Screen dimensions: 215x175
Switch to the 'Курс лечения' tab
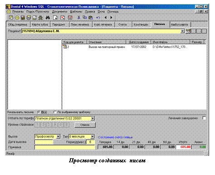(103, 24)
